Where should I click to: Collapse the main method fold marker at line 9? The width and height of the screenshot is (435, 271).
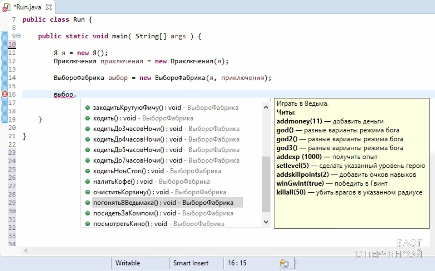click(18, 36)
